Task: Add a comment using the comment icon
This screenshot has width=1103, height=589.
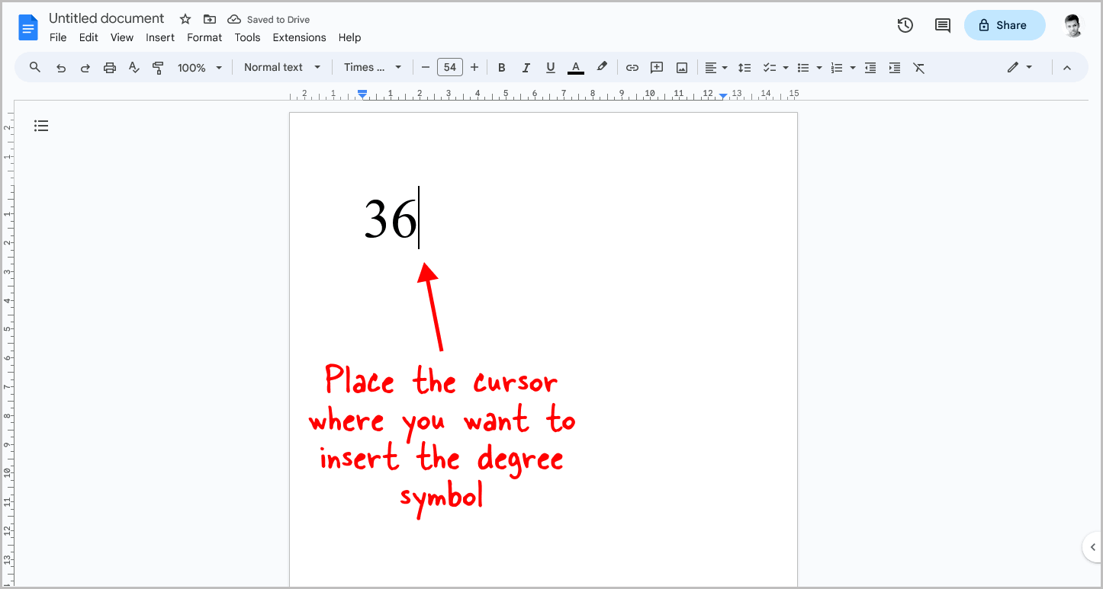Action: tap(657, 67)
